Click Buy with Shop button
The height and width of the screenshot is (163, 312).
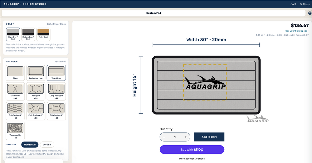(192, 150)
